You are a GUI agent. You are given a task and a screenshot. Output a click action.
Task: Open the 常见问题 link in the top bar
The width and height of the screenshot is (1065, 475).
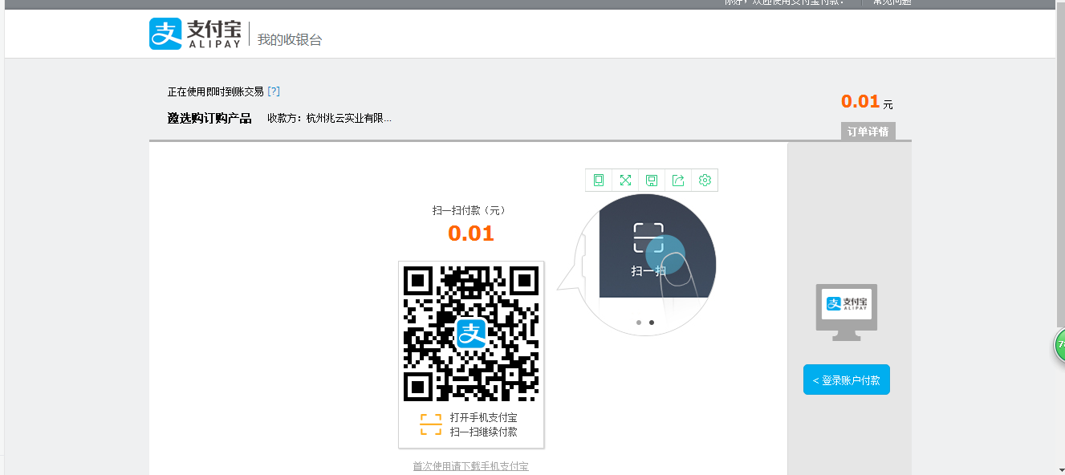892,2
